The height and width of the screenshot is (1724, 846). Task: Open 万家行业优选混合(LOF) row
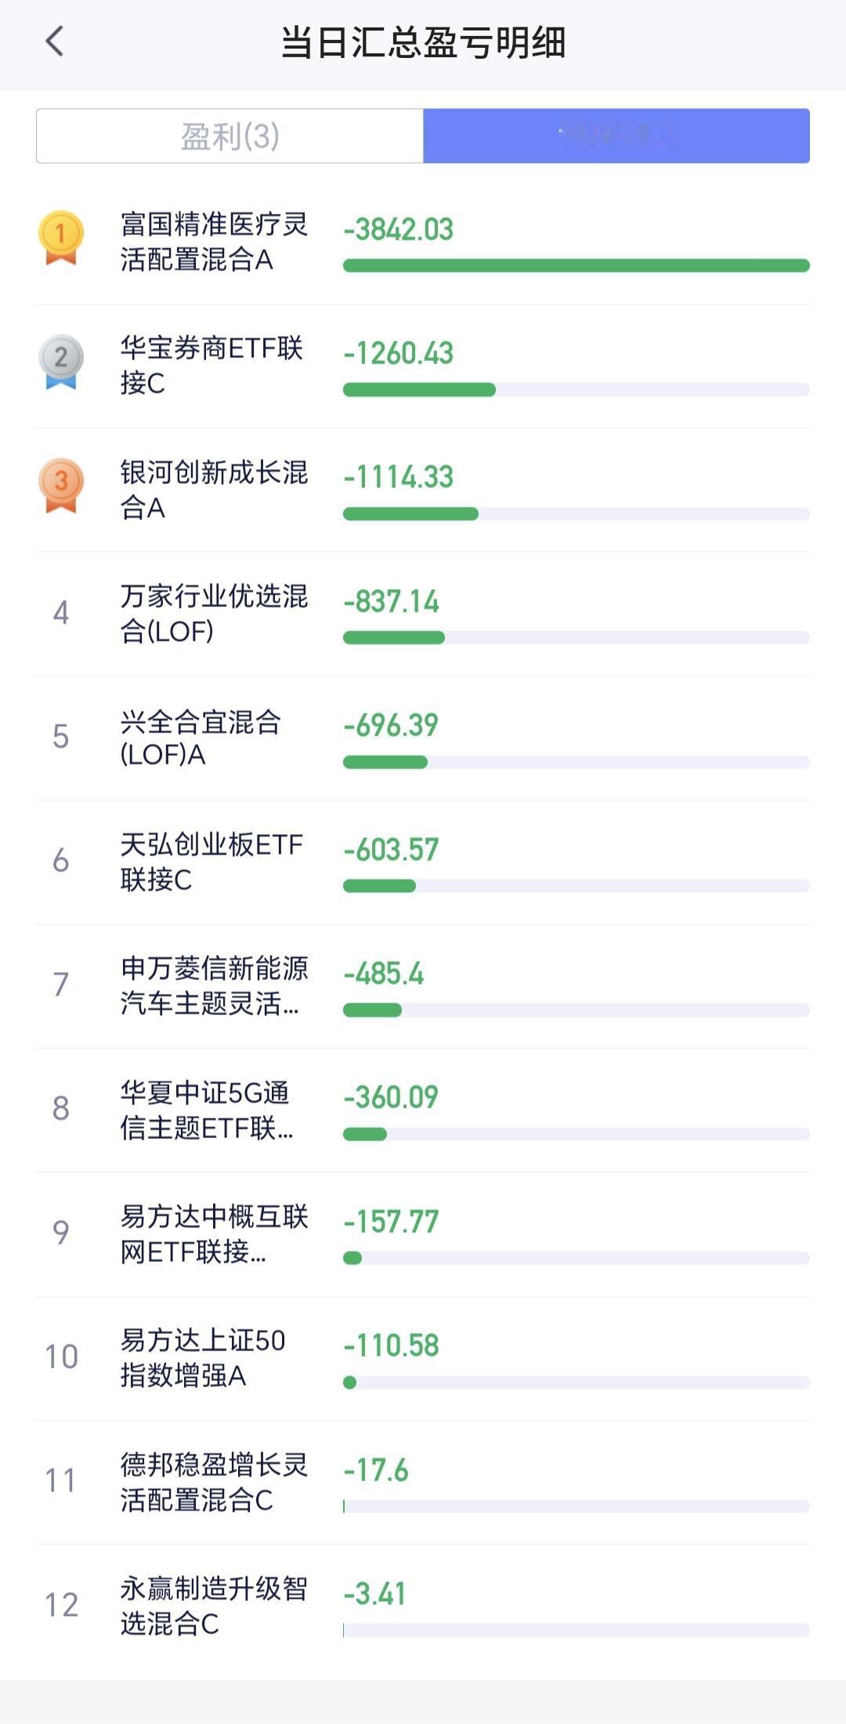coord(423,614)
